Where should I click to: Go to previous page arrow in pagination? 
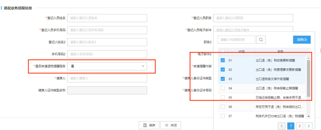tap(282, 126)
